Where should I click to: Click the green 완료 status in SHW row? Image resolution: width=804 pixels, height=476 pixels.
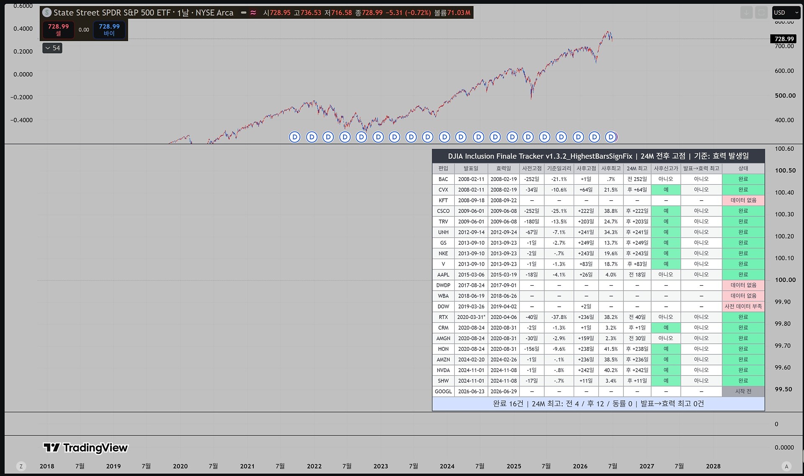tap(743, 380)
